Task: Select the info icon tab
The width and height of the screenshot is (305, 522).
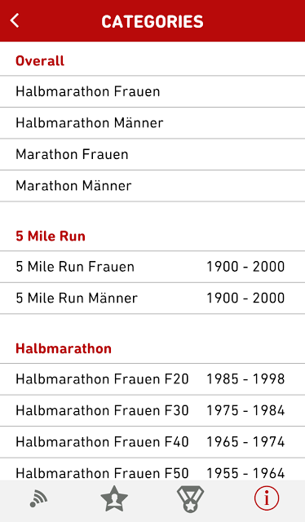Action: click(x=267, y=498)
